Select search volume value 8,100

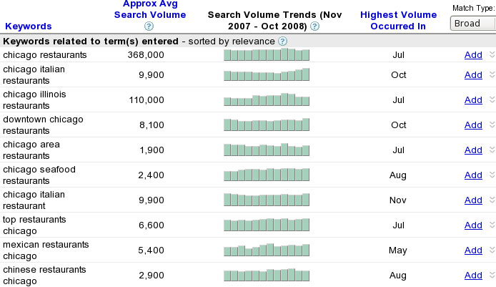(152, 125)
